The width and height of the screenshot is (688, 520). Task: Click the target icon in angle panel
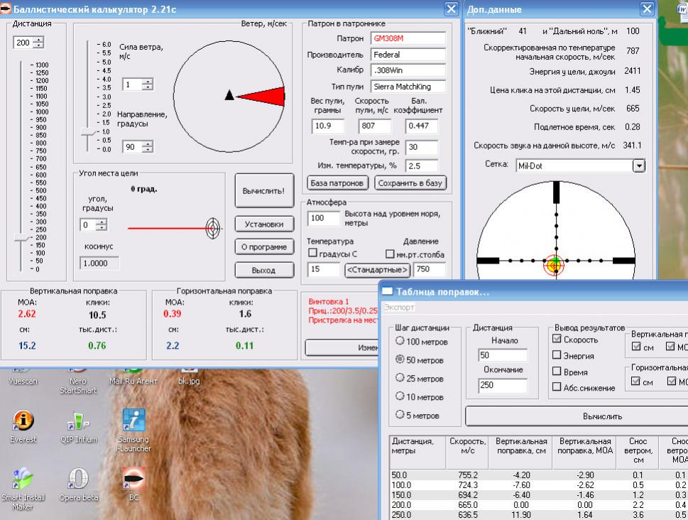coord(213,228)
